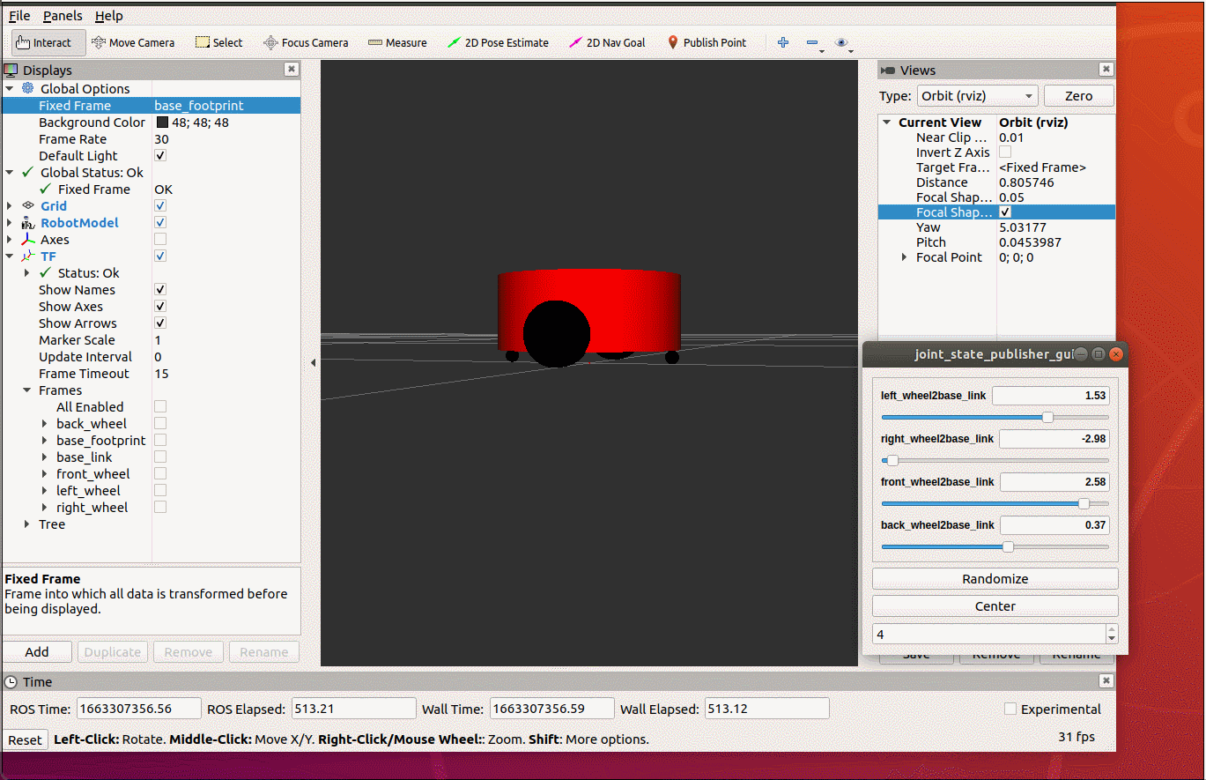Screen dimensions: 1206x780
Task: Click the left_wheel2base_link slider
Action: 995,417
